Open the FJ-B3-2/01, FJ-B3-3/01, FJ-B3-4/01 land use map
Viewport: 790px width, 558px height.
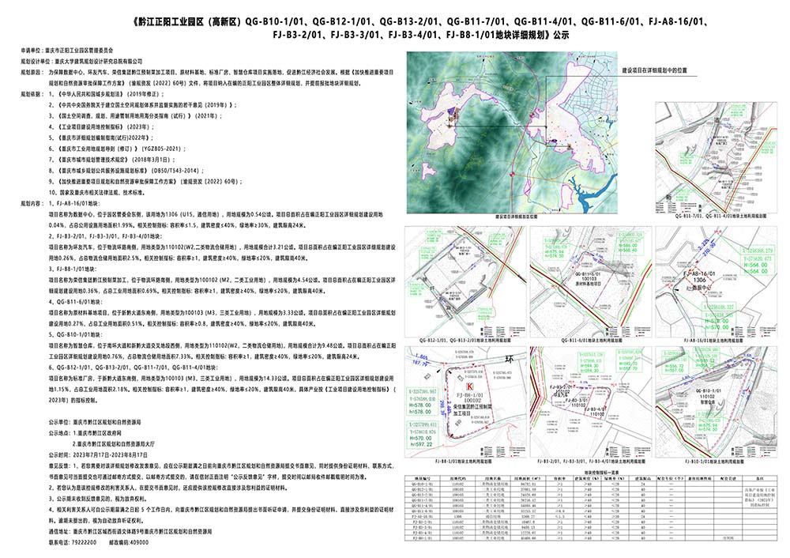(590, 402)
